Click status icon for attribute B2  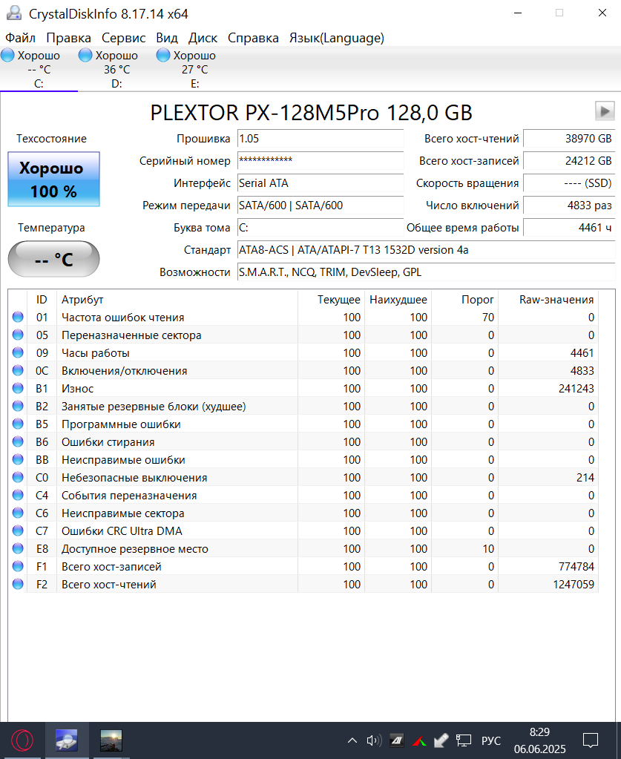(x=18, y=406)
